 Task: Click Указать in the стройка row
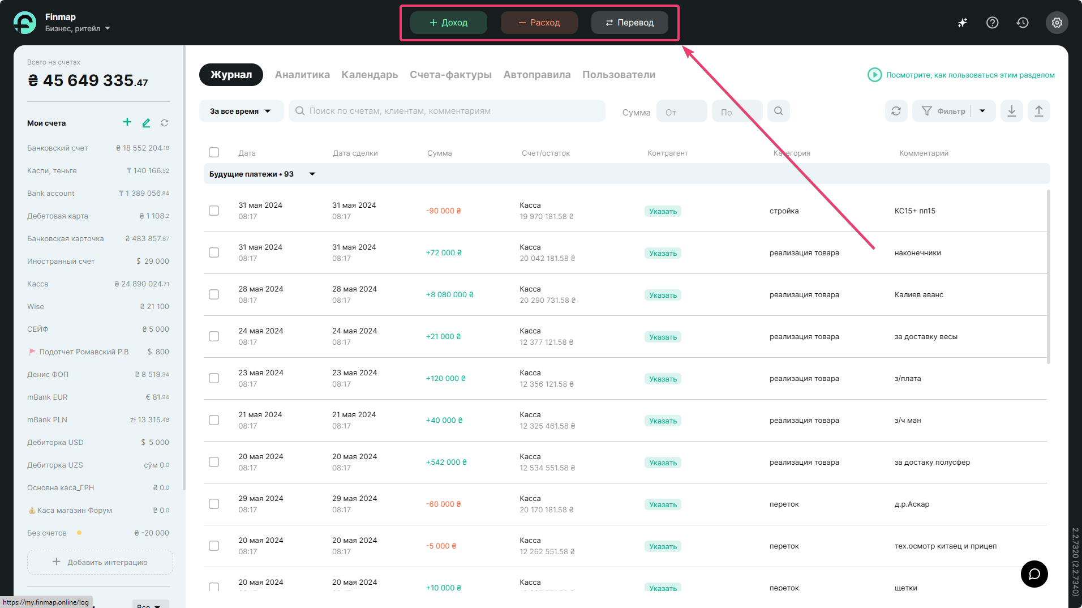click(x=663, y=211)
